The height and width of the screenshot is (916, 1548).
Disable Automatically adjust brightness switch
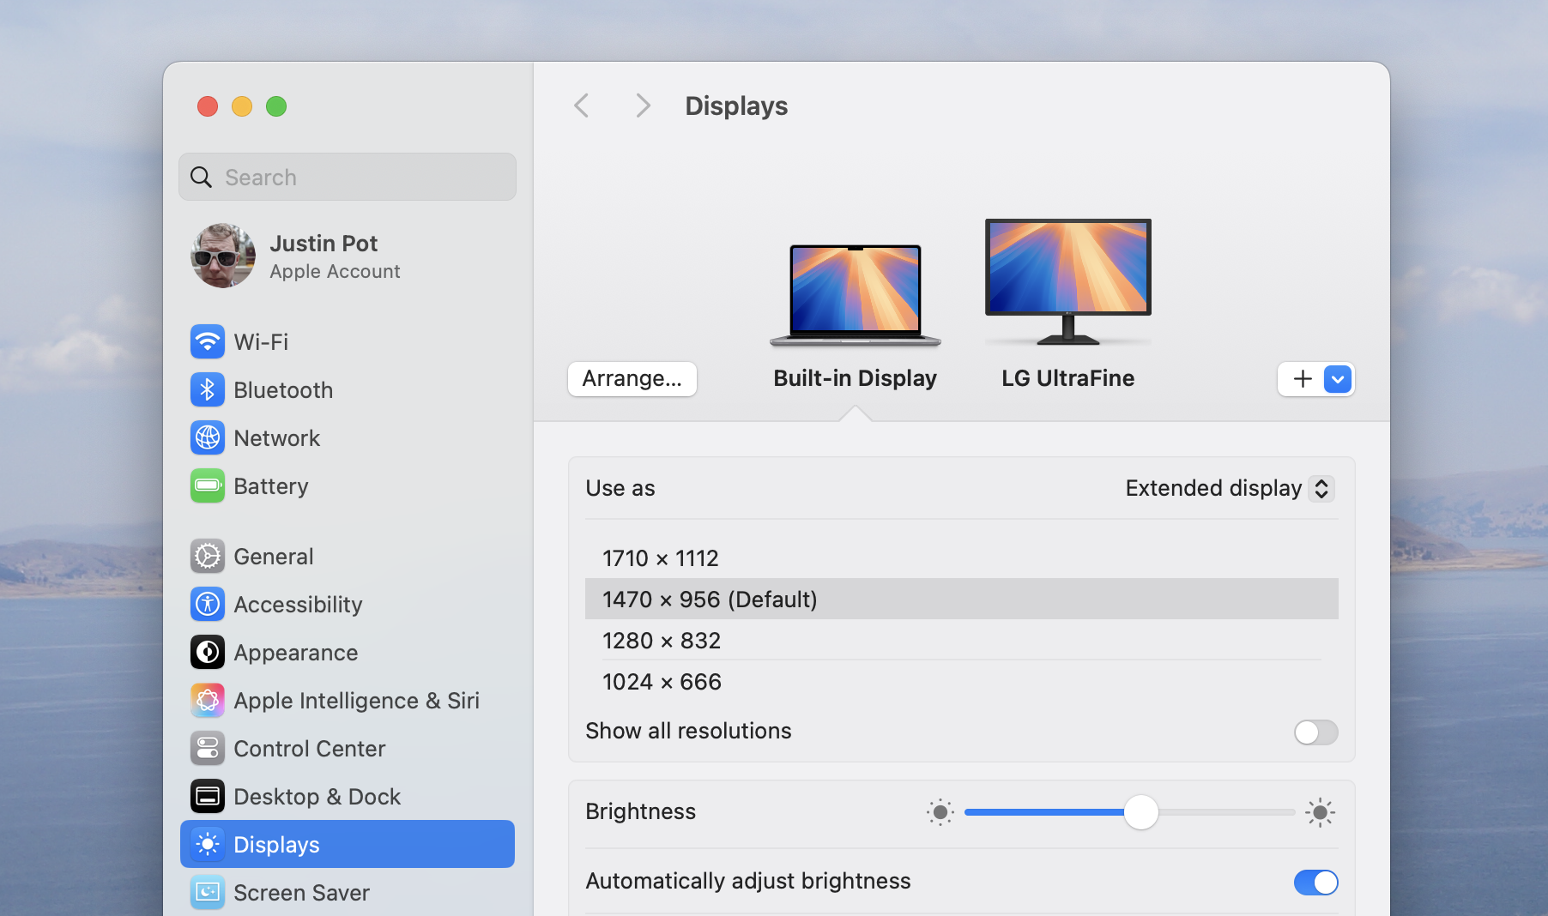tap(1316, 882)
